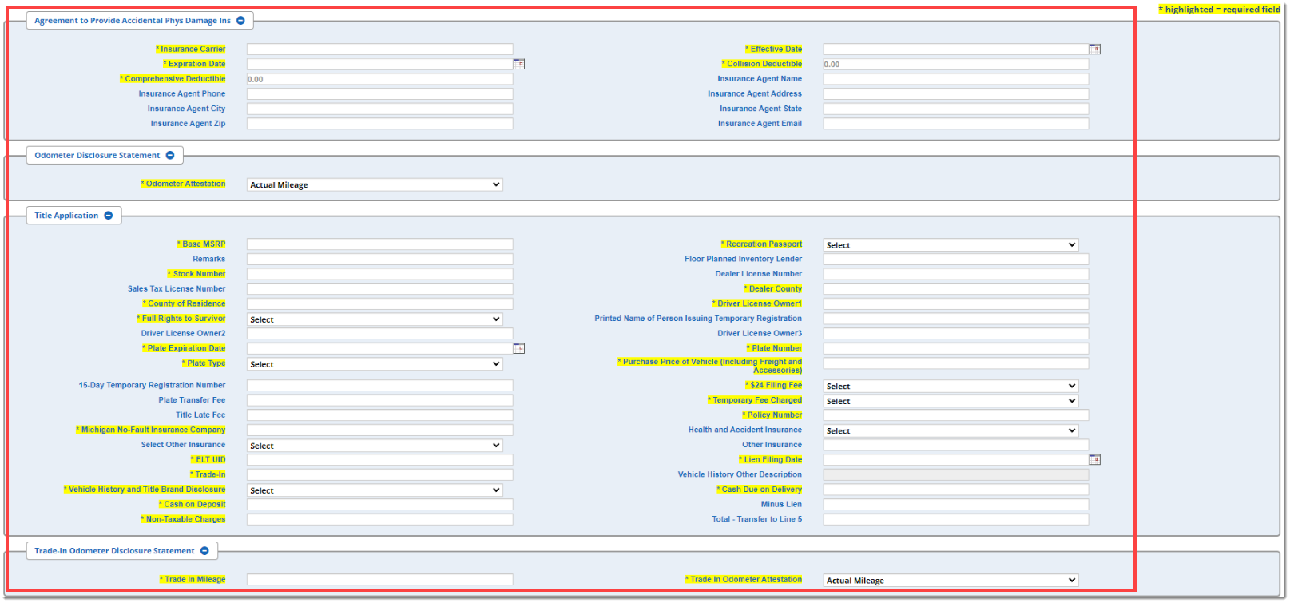
Task: Click the County of Residence field
Action: (x=379, y=304)
